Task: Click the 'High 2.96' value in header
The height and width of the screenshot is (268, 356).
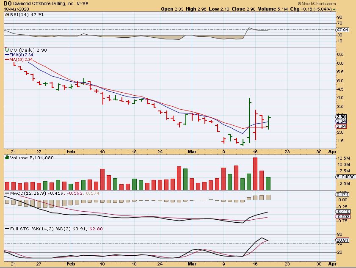Action: 196,9
